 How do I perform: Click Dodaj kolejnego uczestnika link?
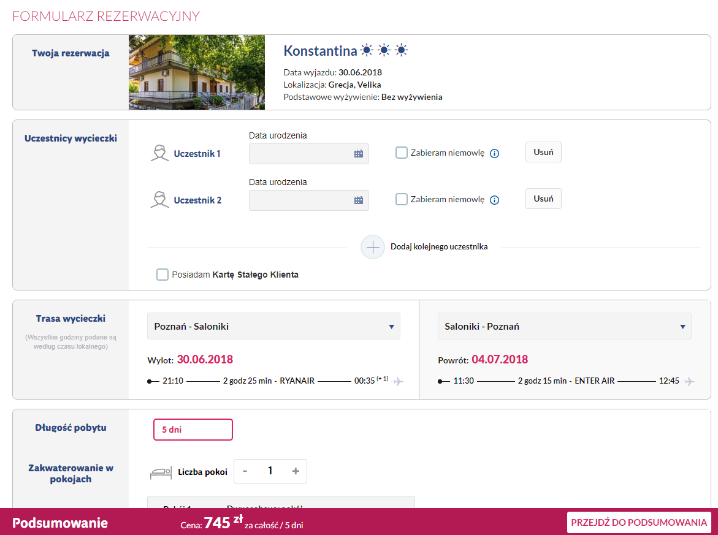[x=438, y=247]
